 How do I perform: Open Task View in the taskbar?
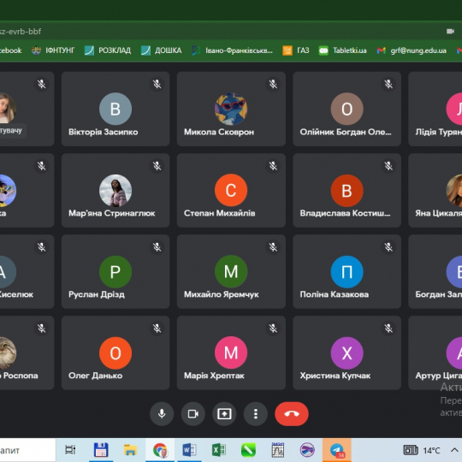70,450
